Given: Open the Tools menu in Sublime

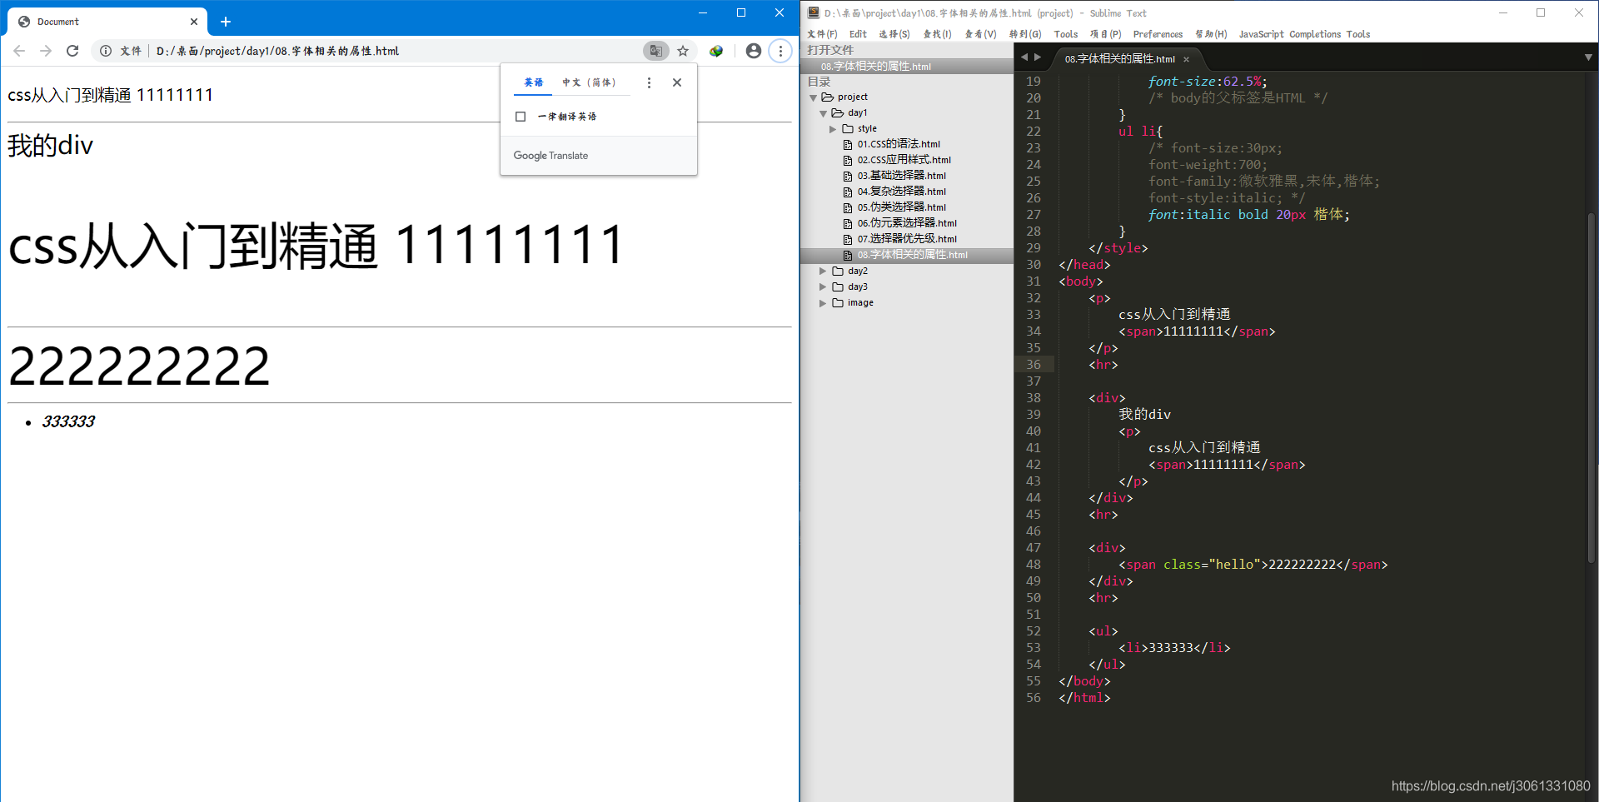Looking at the screenshot, I should click(x=1065, y=34).
